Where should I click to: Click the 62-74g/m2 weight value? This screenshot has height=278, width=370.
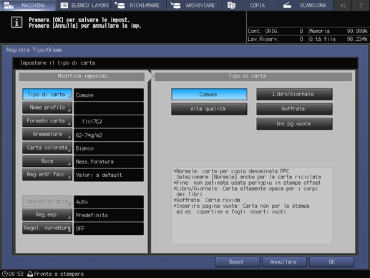click(x=109, y=135)
